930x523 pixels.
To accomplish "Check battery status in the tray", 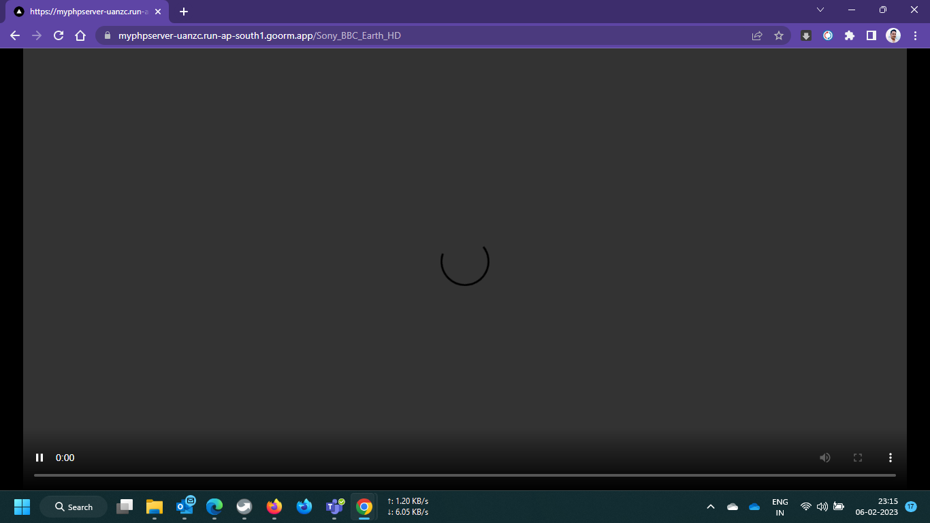I will (839, 507).
